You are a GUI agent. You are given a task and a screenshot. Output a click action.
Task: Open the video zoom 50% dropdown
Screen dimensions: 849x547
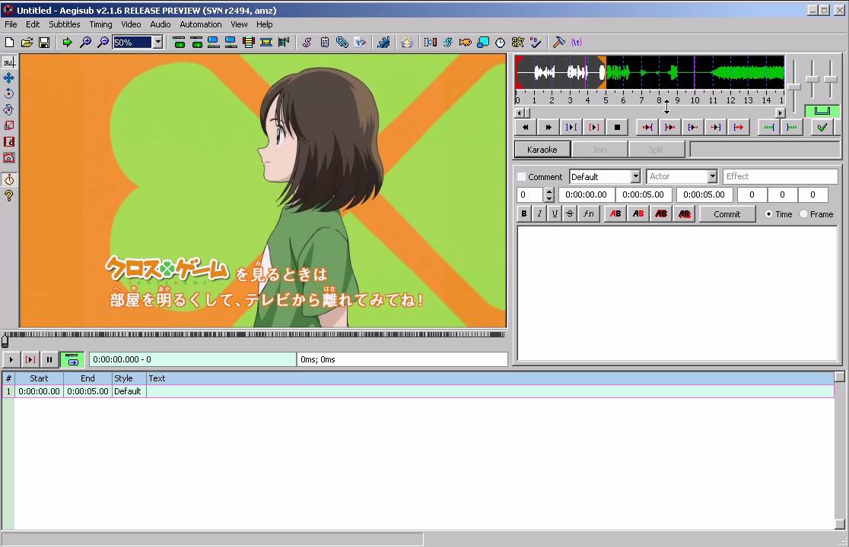point(157,42)
